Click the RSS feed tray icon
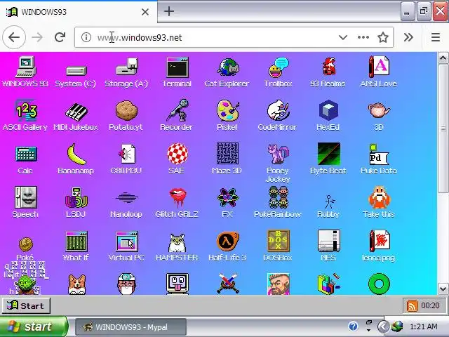Image resolution: width=449 pixels, height=337 pixels. (x=412, y=306)
